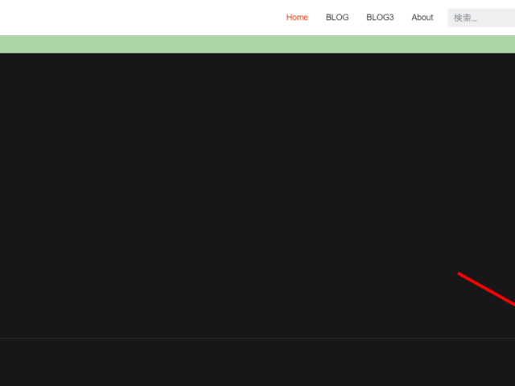Focus the 検索 search input field
The height and width of the screenshot is (386, 515).
click(481, 18)
